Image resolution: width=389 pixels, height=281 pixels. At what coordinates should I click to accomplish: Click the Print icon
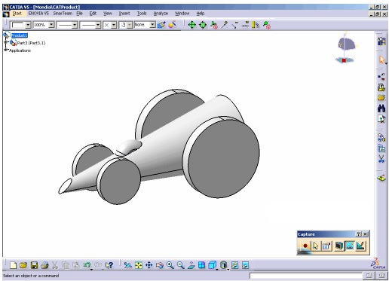pyautogui.click(x=44, y=265)
